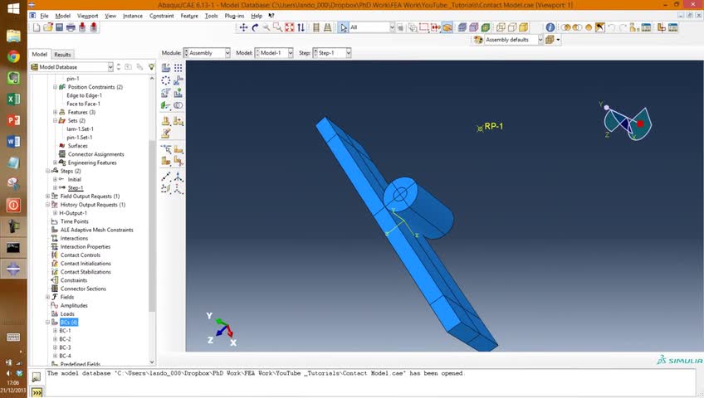Open the Viewport menu
704x398 pixels.
(87, 16)
